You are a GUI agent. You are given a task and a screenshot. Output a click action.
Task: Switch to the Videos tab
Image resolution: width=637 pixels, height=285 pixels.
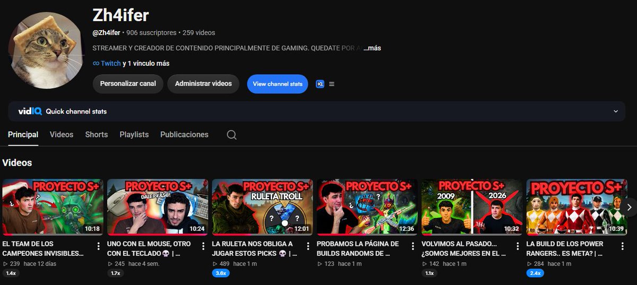[x=62, y=135]
